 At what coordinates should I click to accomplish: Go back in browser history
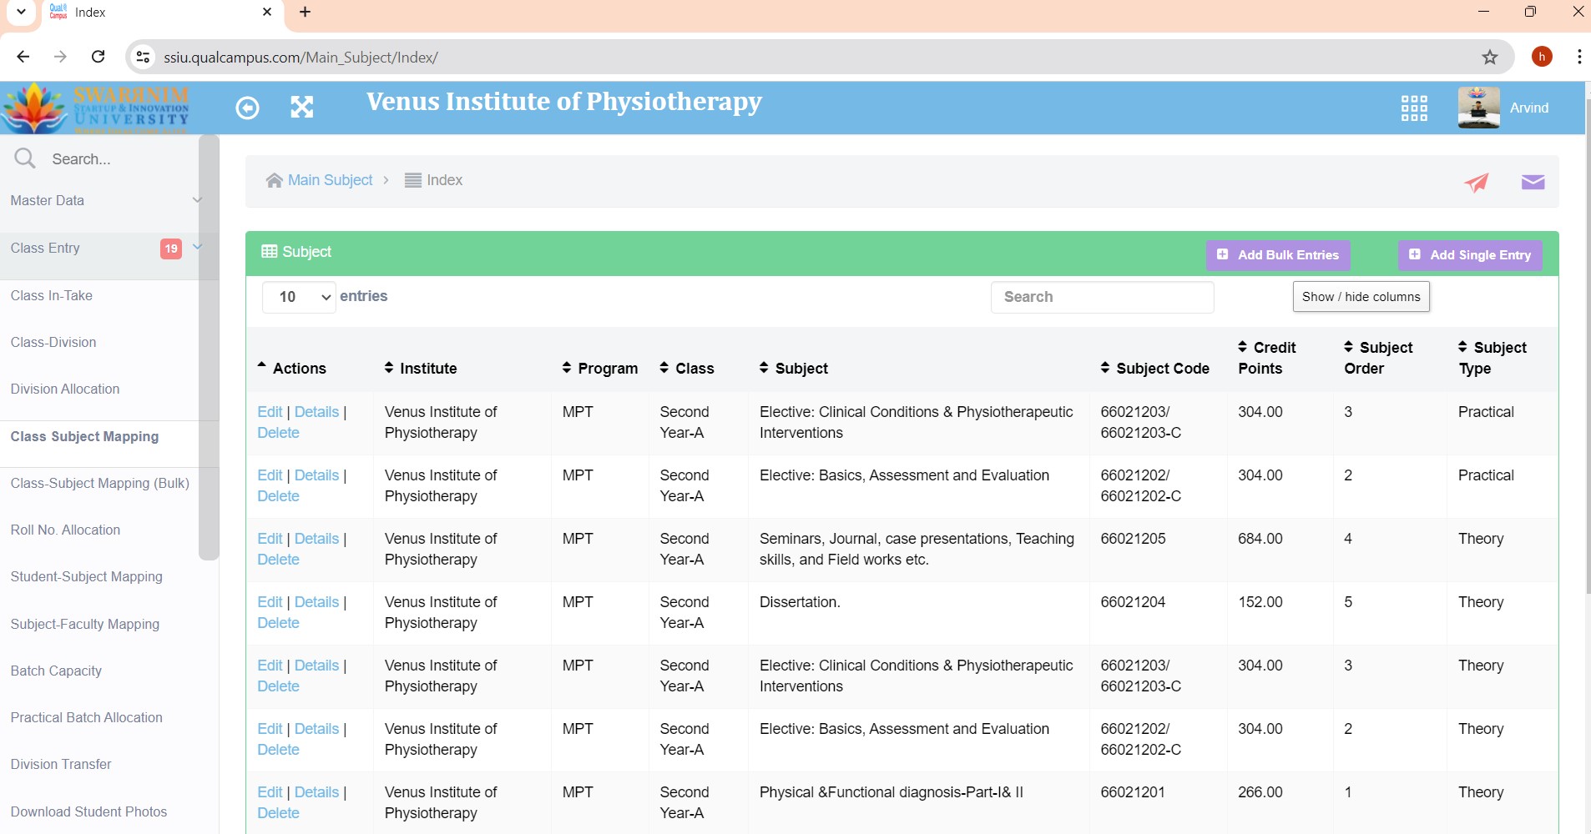click(23, 57)
